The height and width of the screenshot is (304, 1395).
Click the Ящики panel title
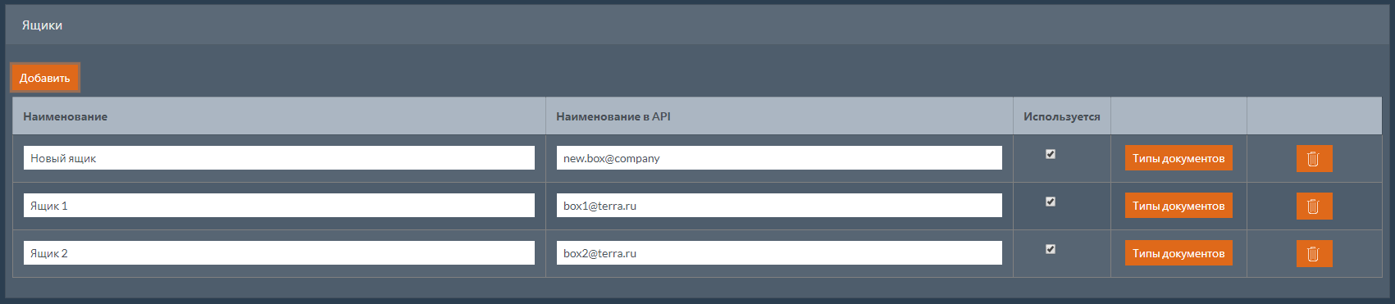click(42, 25)
